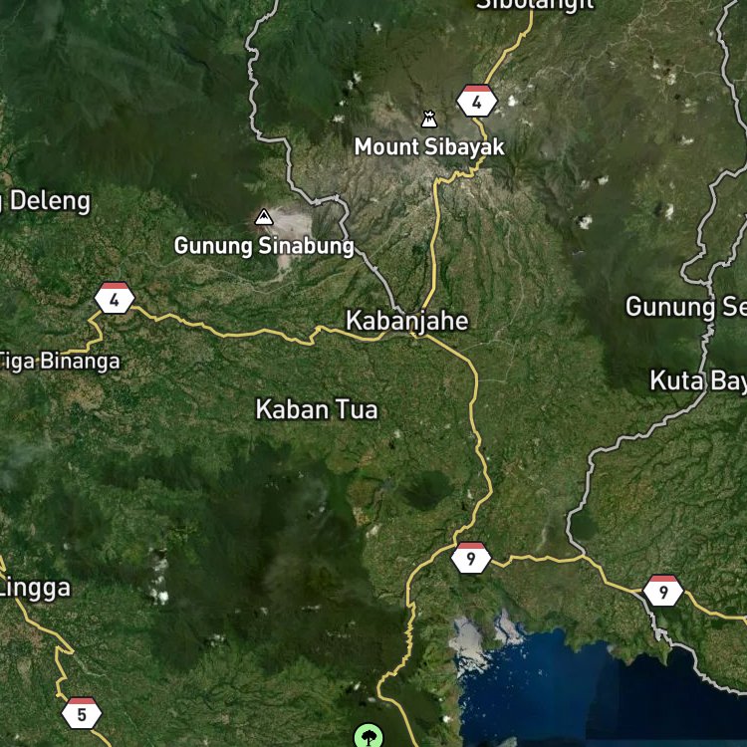The height and width of the screenshot is (747, 747).
Task: Click the Mount Sibayak volcano icon
Action: (x=429, y=120)
